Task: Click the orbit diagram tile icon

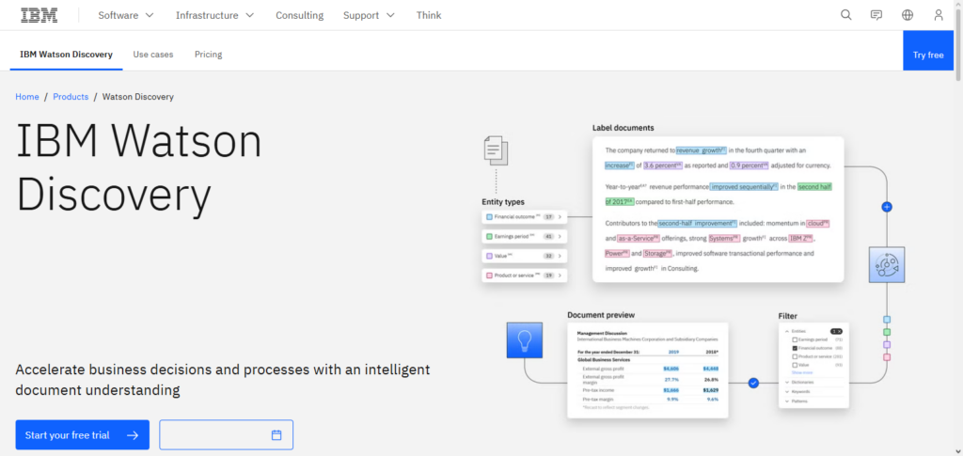Action: click(x=887, y=264)
